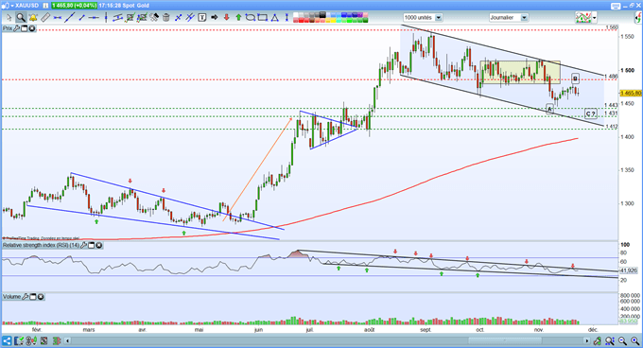The image size is (643, 348).
Task: Click the share icon at bottom left
Action: pyautogui.click(x=7, y=340)
